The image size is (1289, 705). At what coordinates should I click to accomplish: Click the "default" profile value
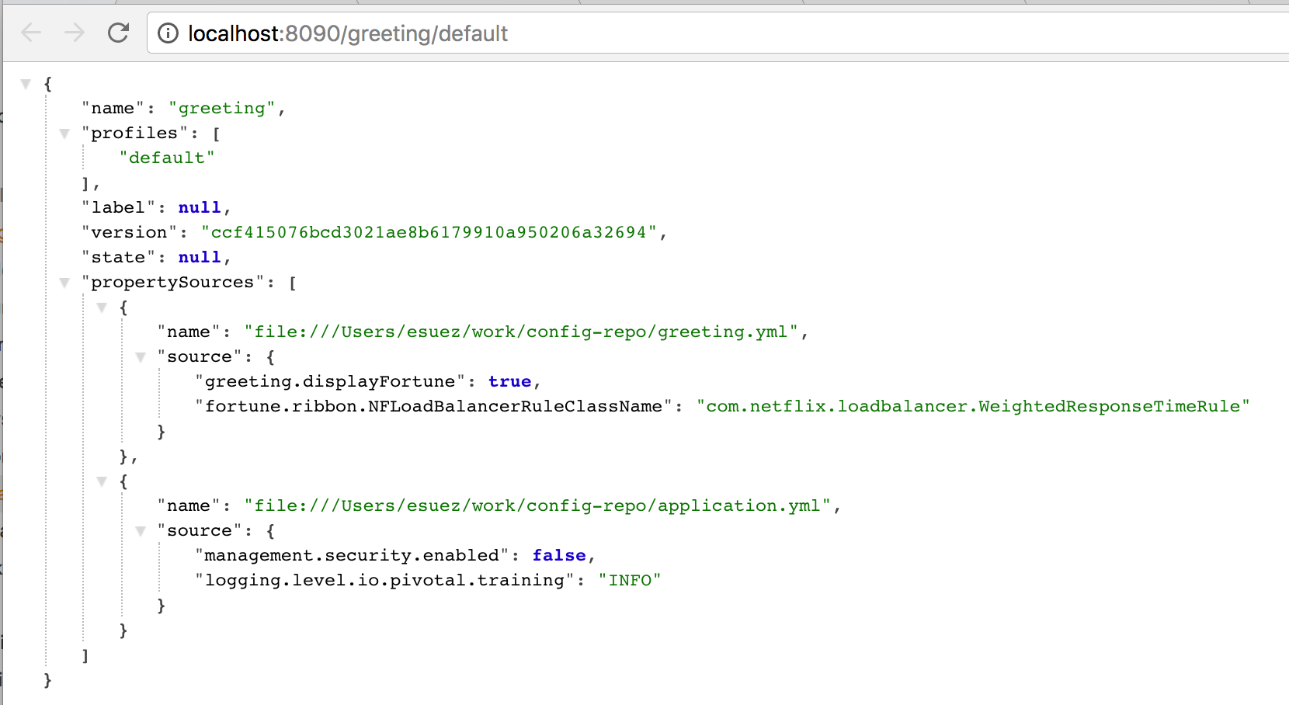[167, 158]
